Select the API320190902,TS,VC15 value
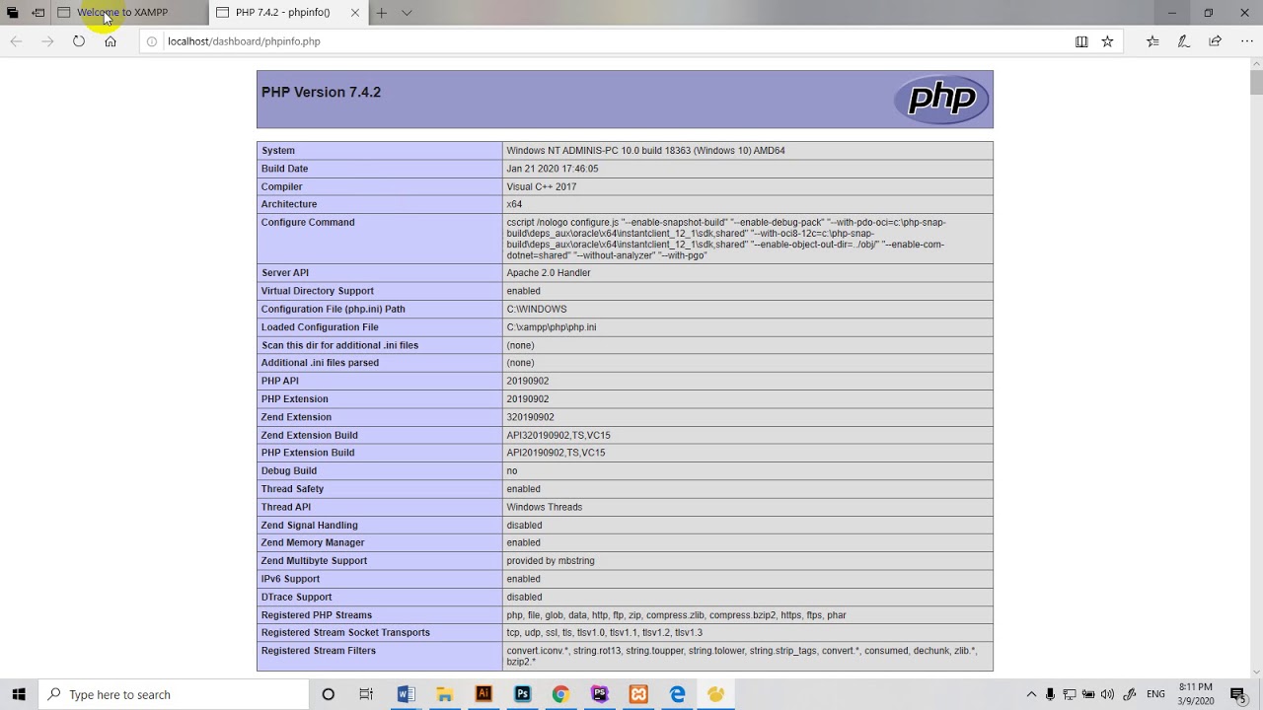 point(558,435)
